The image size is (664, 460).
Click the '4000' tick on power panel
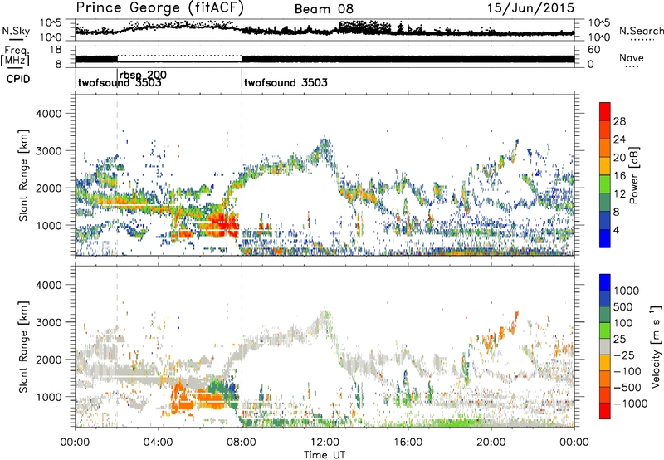(x=48, y=114)
